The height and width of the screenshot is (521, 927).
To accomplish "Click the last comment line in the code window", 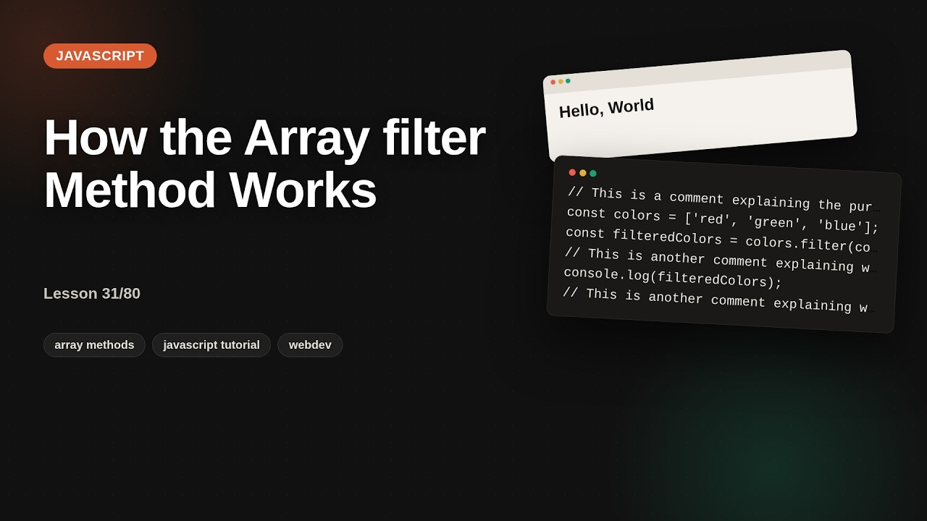I will [x=718, y=300].
